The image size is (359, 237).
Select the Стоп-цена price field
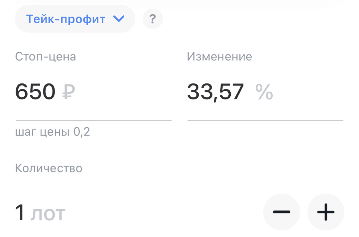pyautogui.click(x=35, y=92)
